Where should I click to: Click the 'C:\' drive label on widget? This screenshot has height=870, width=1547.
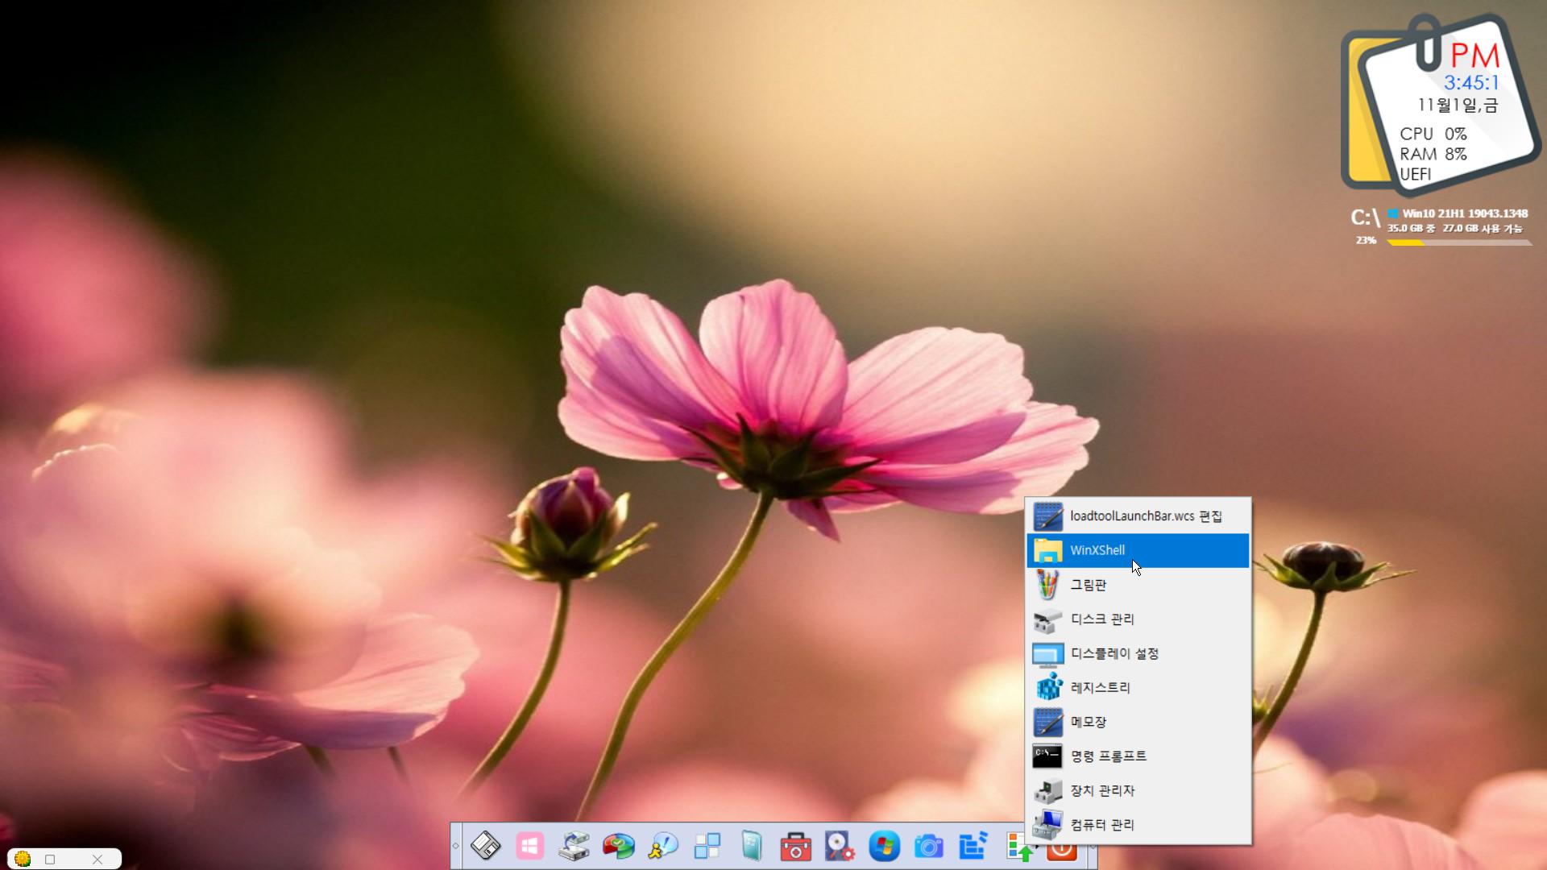pyautogui.click(x=1365, y=217)
